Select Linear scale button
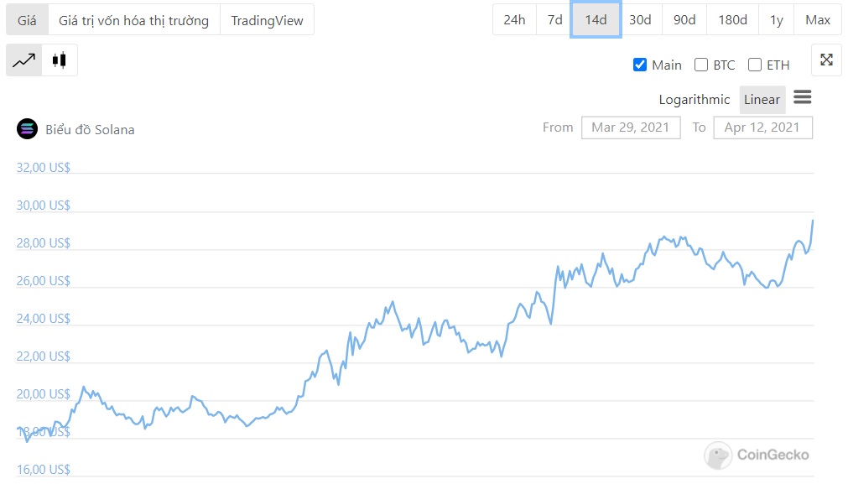Screen dimensions: 848x484 762,99
